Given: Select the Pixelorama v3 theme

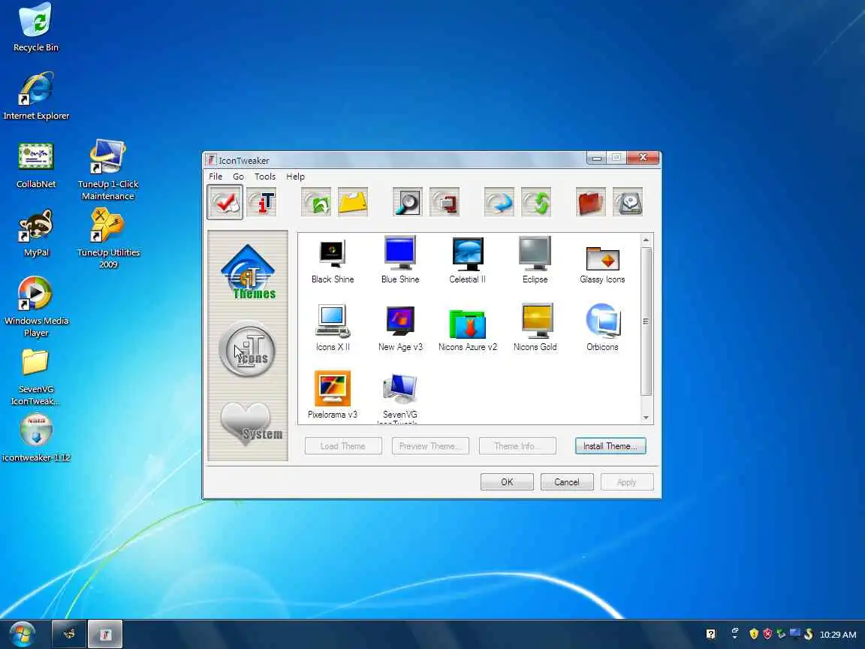Looking at the screenshot, I should tap(333, 396).
